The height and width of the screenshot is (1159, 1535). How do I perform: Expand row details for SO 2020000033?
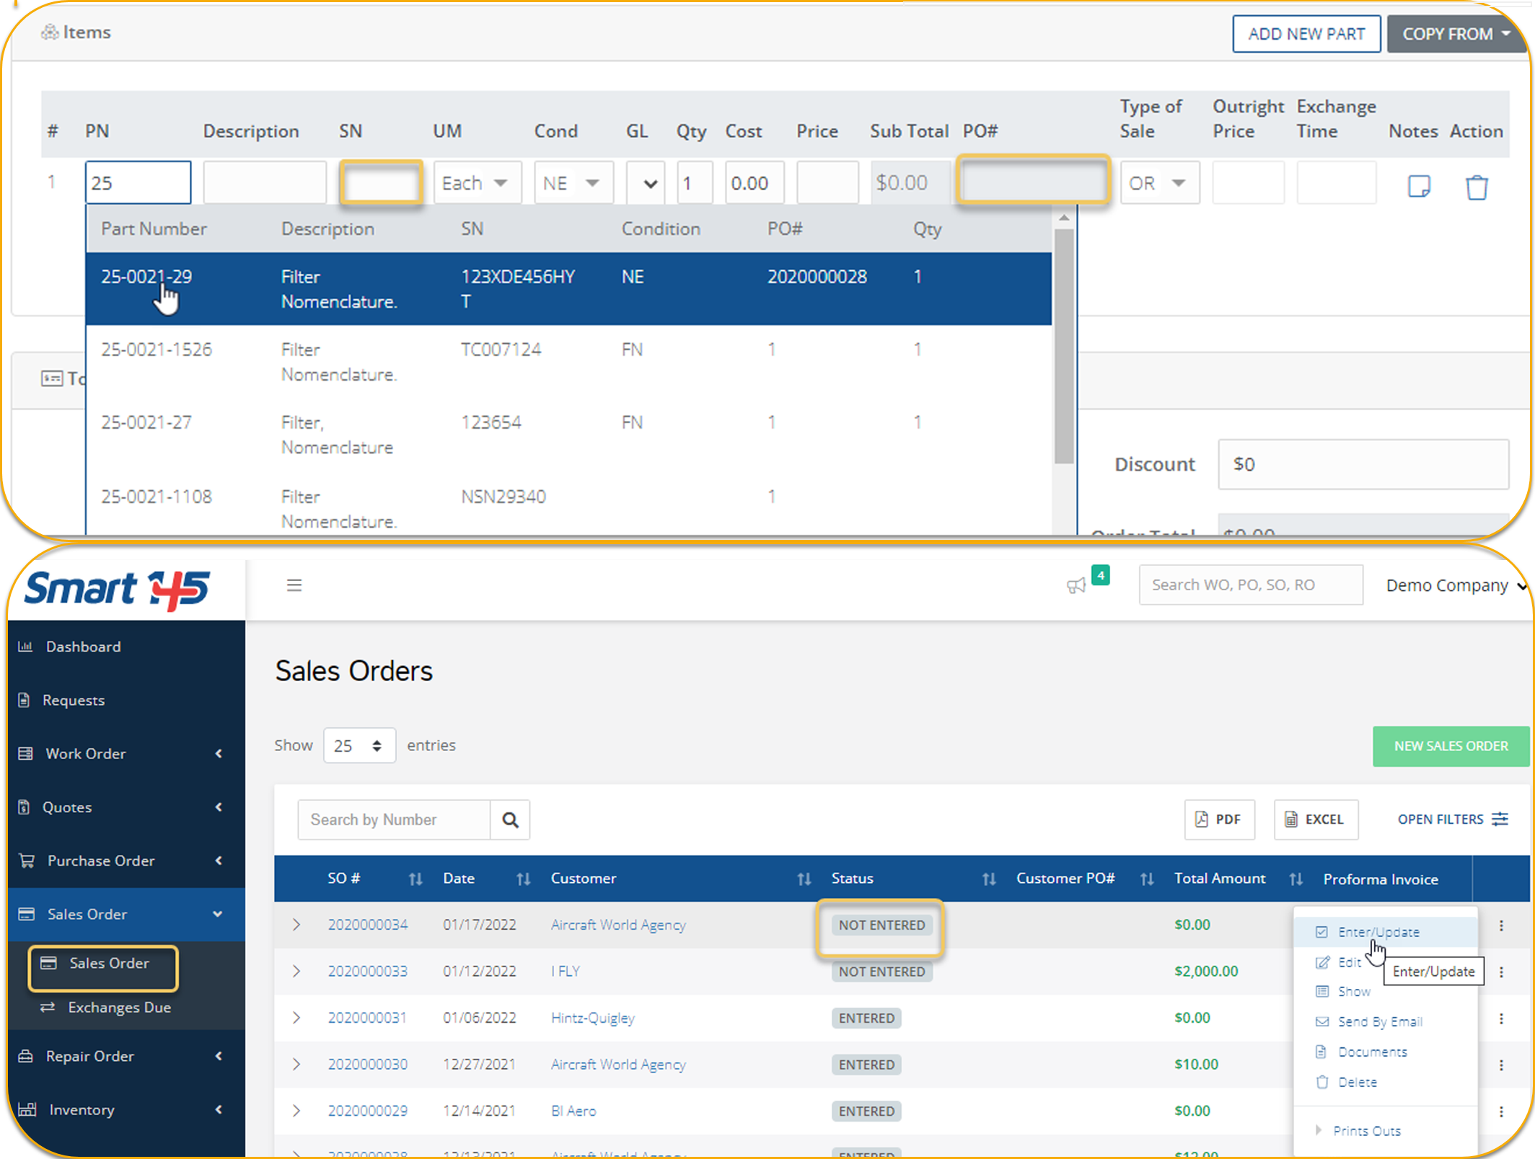click(x=296, y=972)
